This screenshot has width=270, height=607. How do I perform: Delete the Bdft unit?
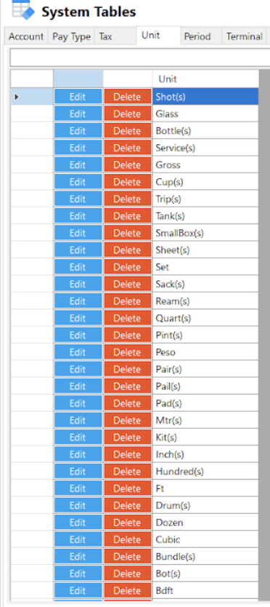tap(128, 590)
